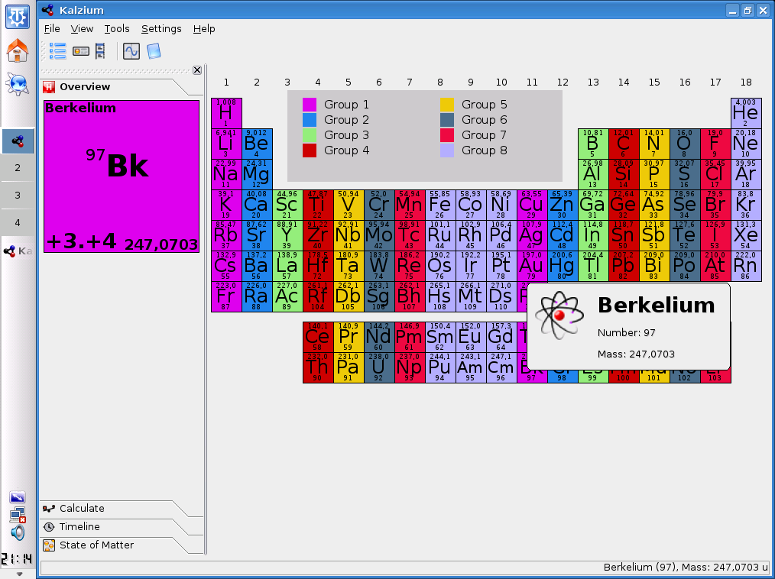Click the Berkelium Bk overview card
Viewport: 775px width, 579px height.
pos(122,176)
